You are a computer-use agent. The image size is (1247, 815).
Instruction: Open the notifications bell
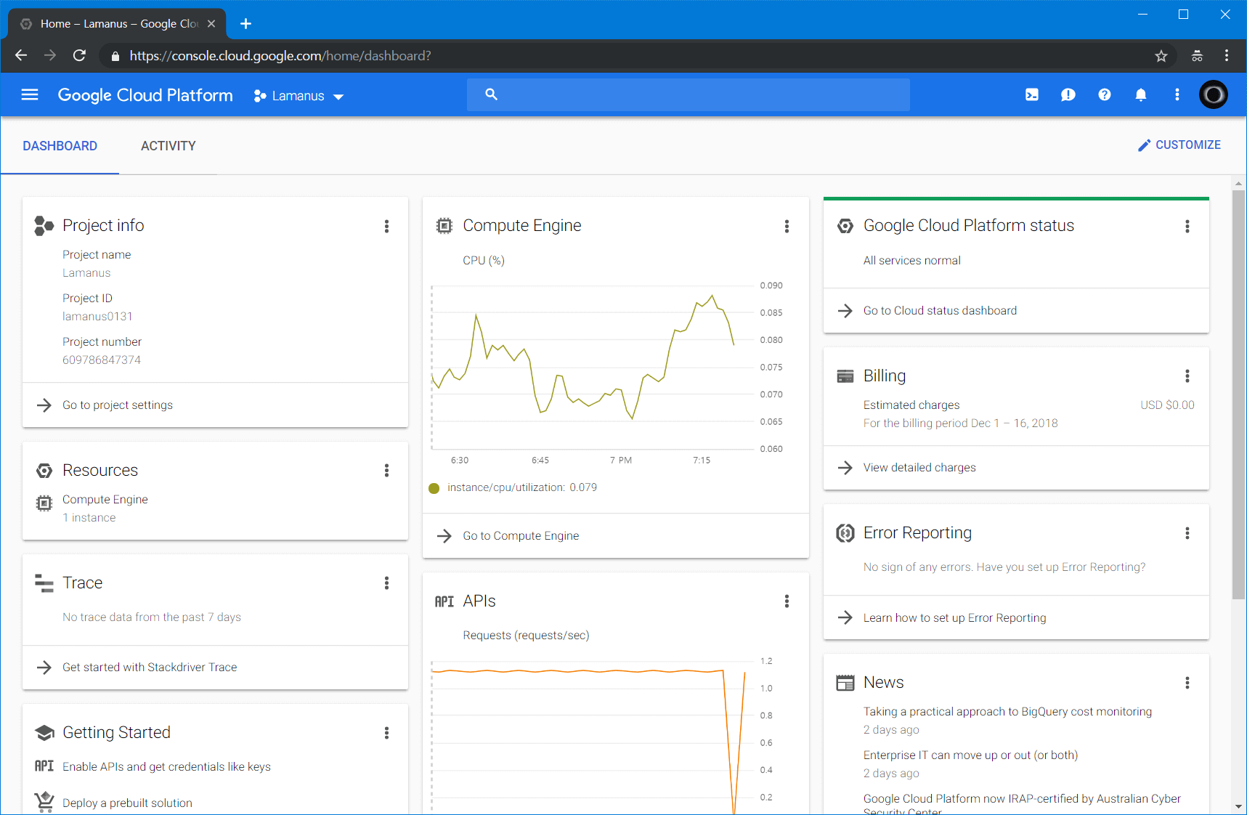coord(1141,95)
